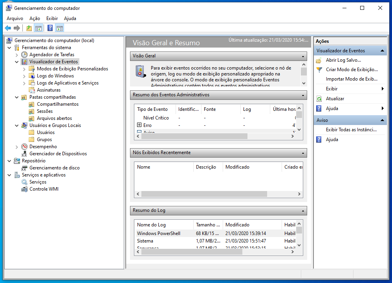Click the Back arrow toolbar icon
Screen dimensions: 392x283
[x=8, y=28]
